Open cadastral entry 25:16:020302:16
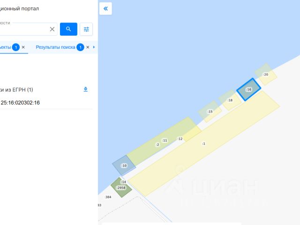 [x=20, y=103]
